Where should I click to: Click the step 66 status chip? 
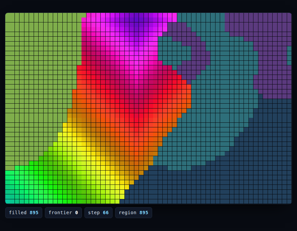(x=98, y=213)
